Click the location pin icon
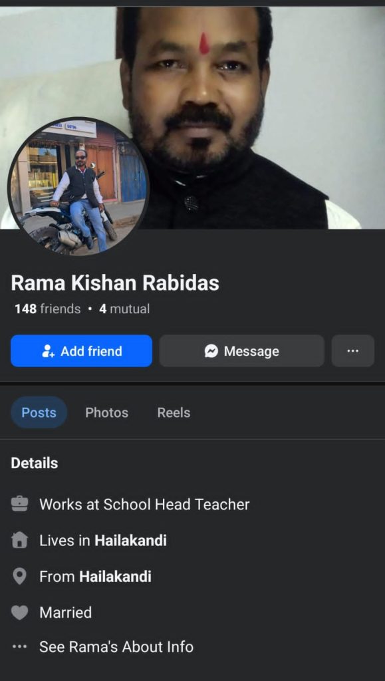Screen dimensions: 385x681 click(19, 577)
